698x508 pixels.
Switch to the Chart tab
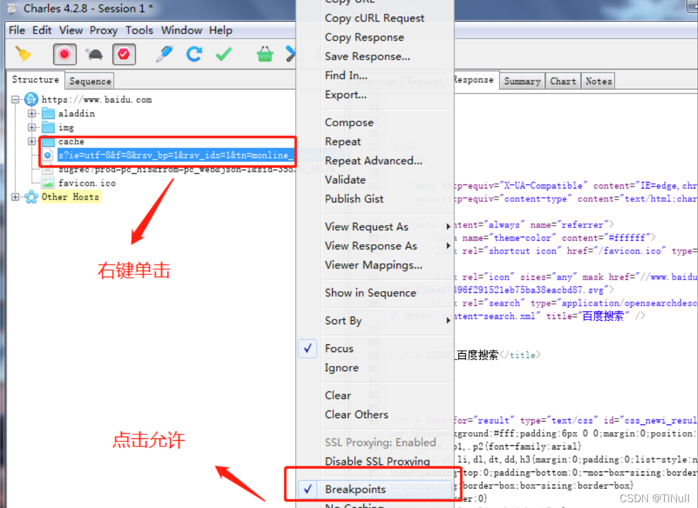[563, 81]
